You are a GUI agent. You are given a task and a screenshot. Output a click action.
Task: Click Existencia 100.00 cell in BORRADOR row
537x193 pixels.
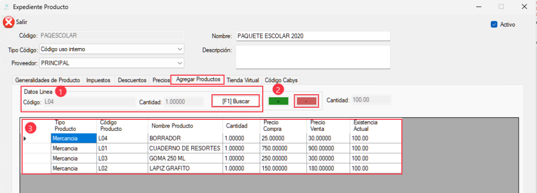(375, 139)
